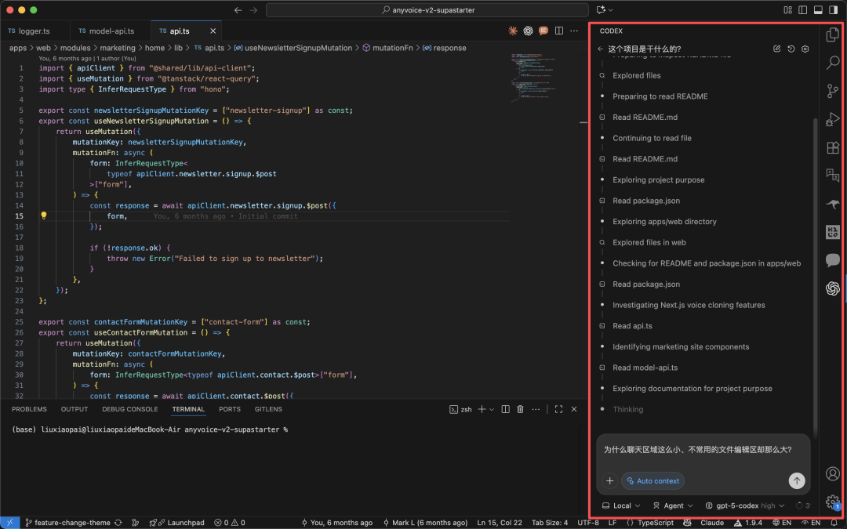Navigate back with the left arrow in title bar
Image resolution: width=847 pixels, height=529 pixels.
coord(238,9)
